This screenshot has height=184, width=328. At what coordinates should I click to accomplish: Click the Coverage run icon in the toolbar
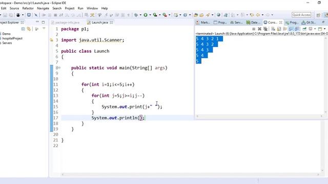coord(155,15)
